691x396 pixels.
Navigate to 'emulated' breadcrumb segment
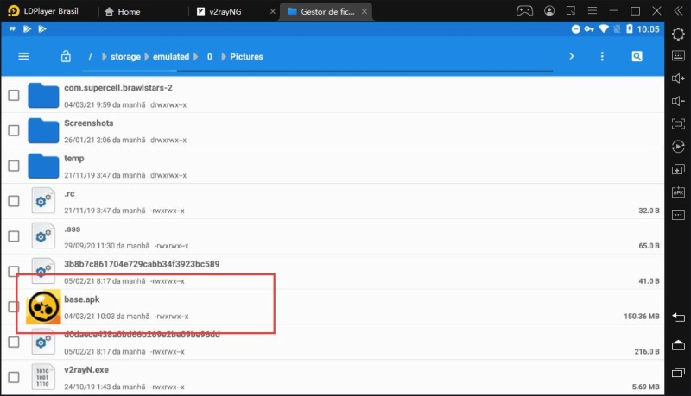(171, 57)
